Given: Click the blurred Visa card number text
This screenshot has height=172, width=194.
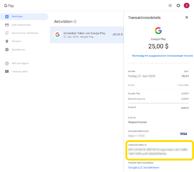Looking at the screenshot, I should tap(136, 136).
